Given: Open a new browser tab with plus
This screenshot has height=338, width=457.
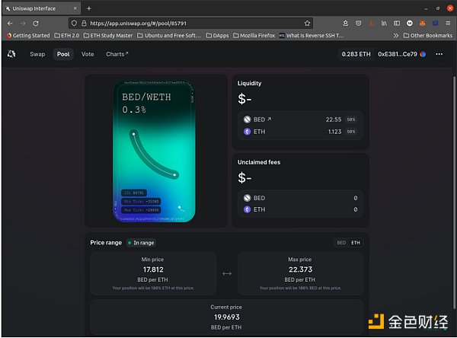Looking at the screenshot, I should pos(88,8).
